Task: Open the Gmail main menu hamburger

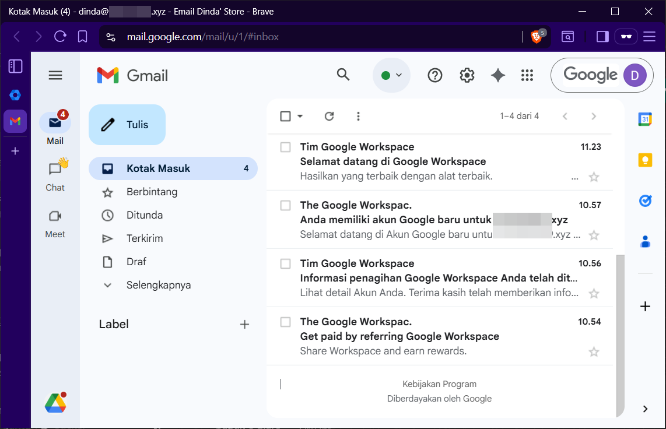Action: click(x=55, y=76)
